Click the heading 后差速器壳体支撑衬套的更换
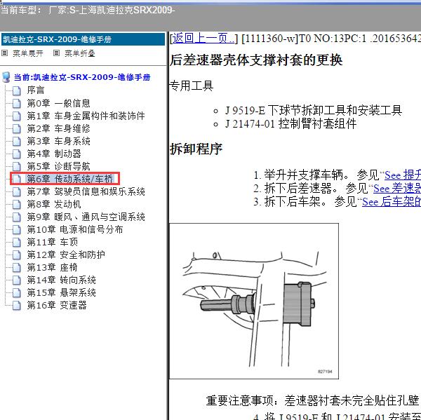The width and height of the screenshot is (421, 420). tap(256, 60)
